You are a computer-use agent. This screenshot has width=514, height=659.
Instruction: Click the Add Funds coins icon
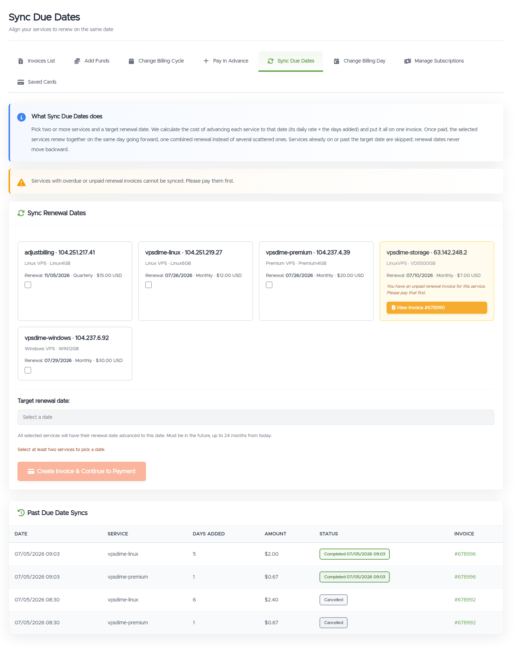pos(77,61)
